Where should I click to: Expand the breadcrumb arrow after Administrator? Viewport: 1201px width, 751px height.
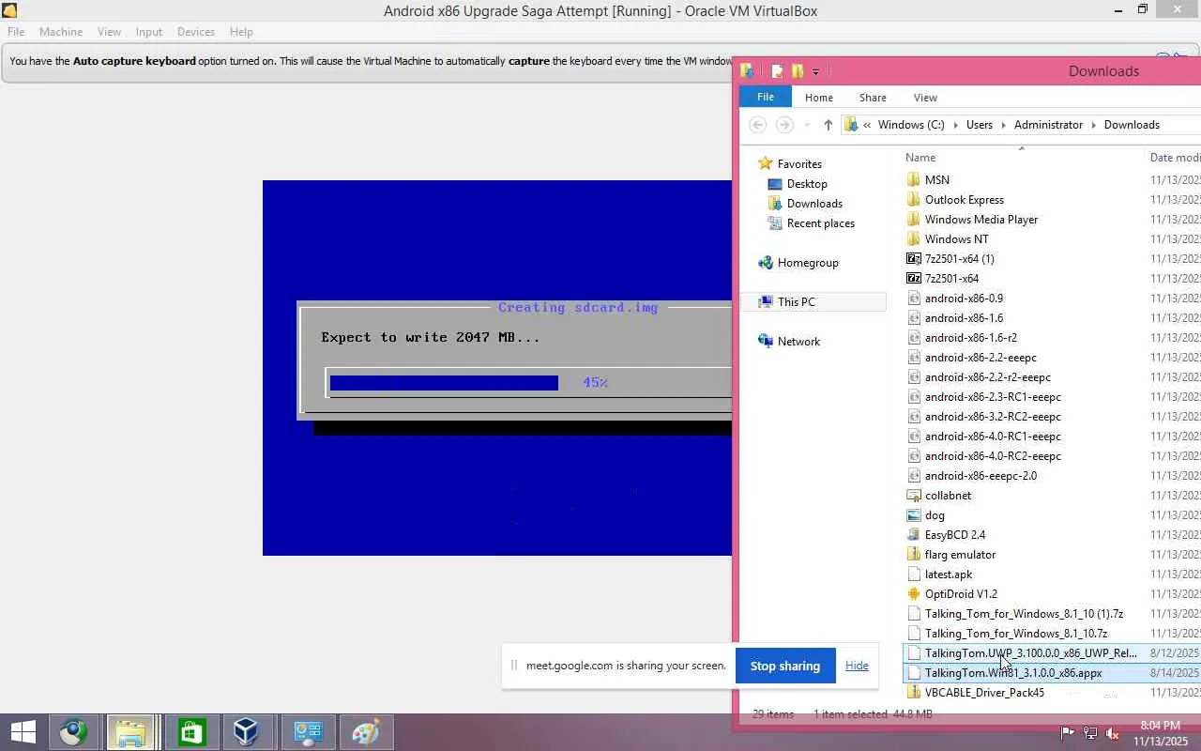click(1093, 125)
